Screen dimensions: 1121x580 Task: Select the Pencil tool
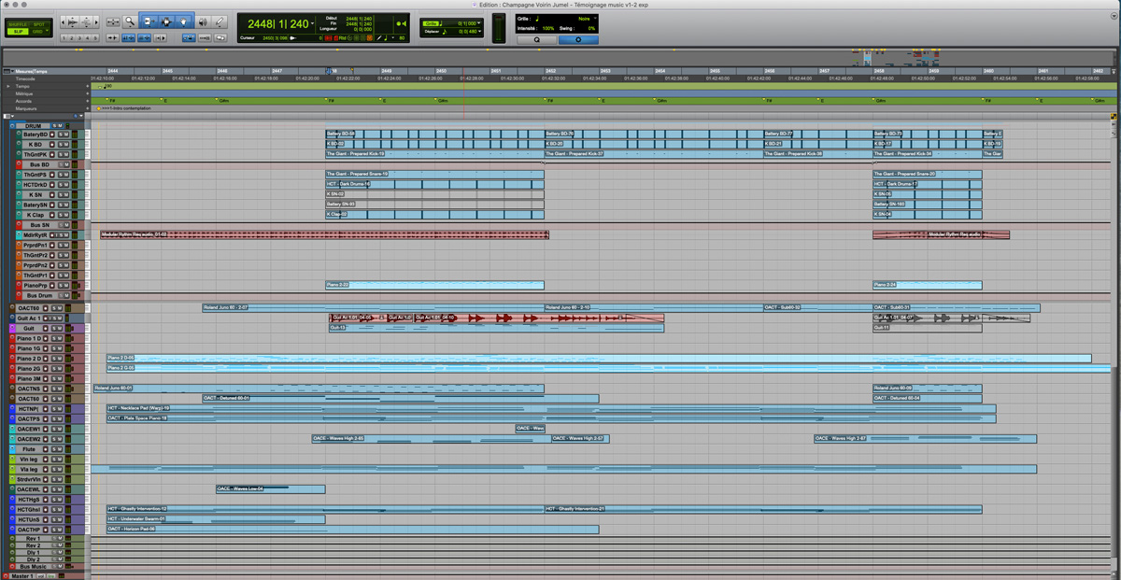(x=220, y=21)
